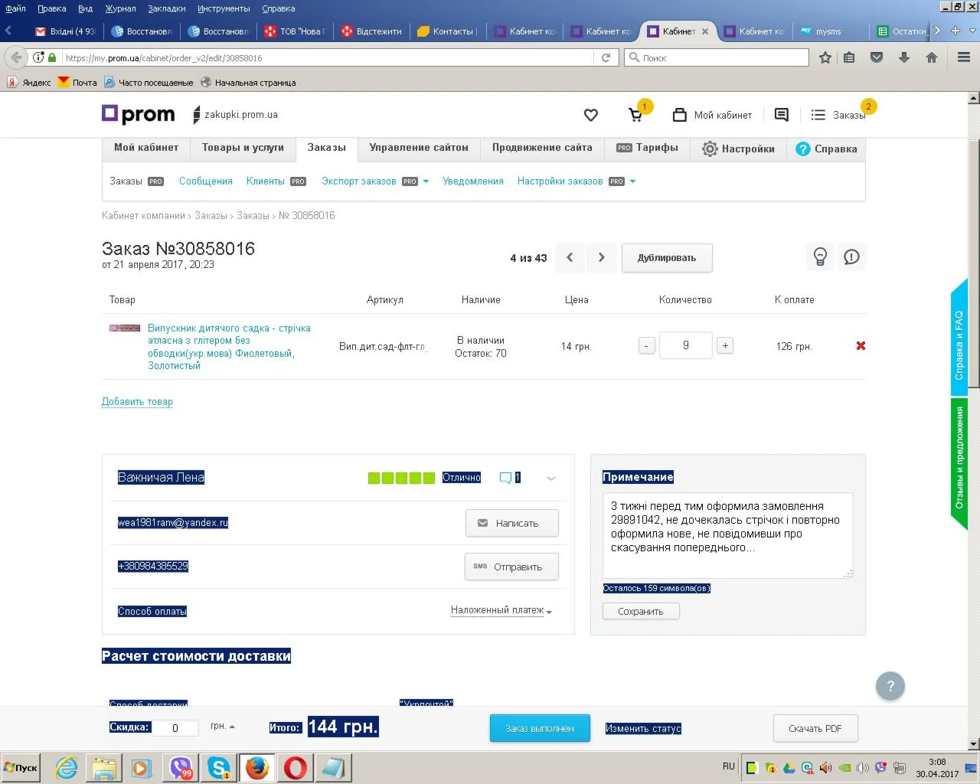Open the discount currency грн. dropdown
This screenshot has width=980, height=784.
223,727
